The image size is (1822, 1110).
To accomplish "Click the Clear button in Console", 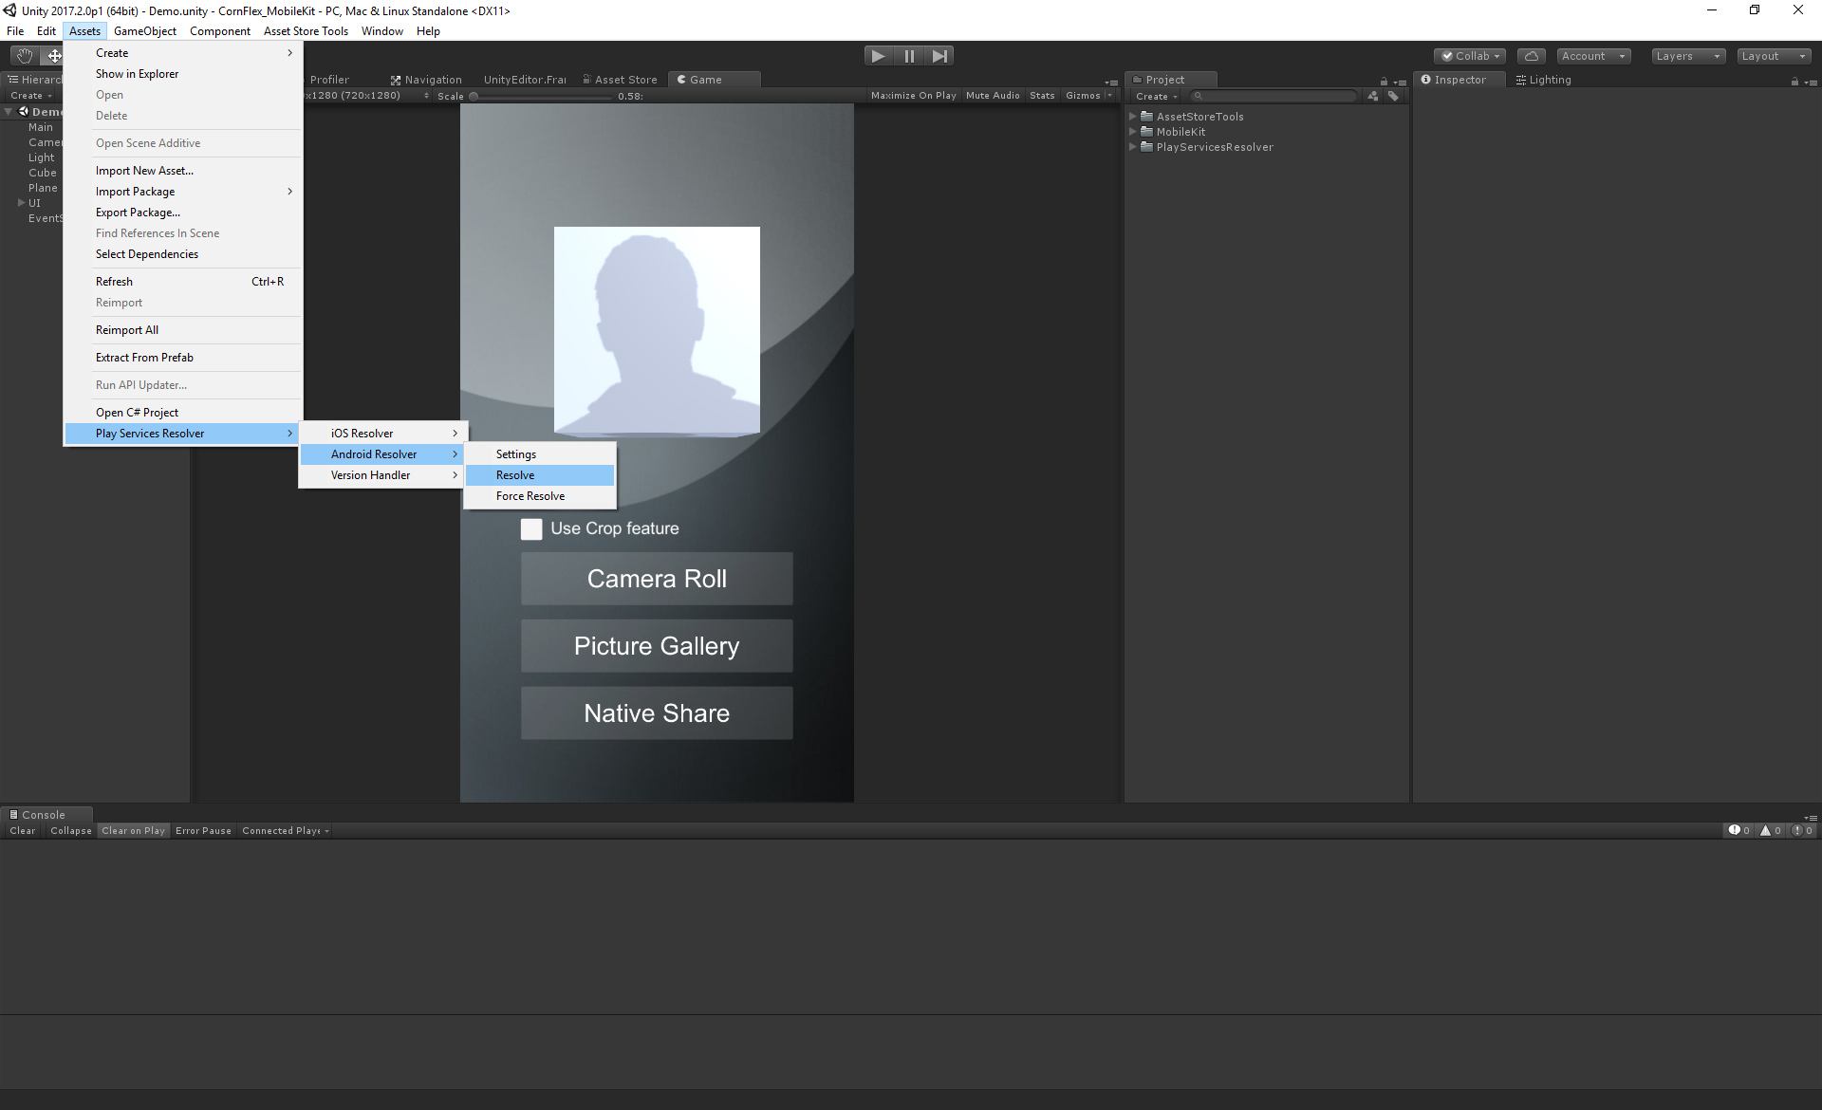I will tap(23, 831).
